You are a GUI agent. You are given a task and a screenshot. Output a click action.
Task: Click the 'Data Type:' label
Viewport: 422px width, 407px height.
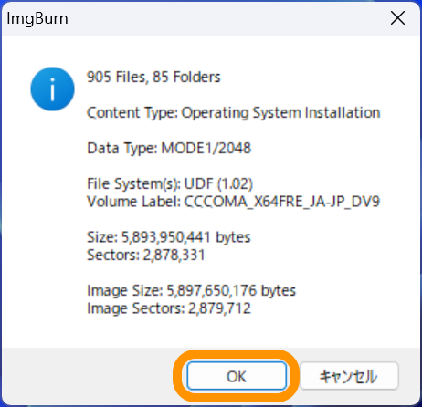click(122, 149)
